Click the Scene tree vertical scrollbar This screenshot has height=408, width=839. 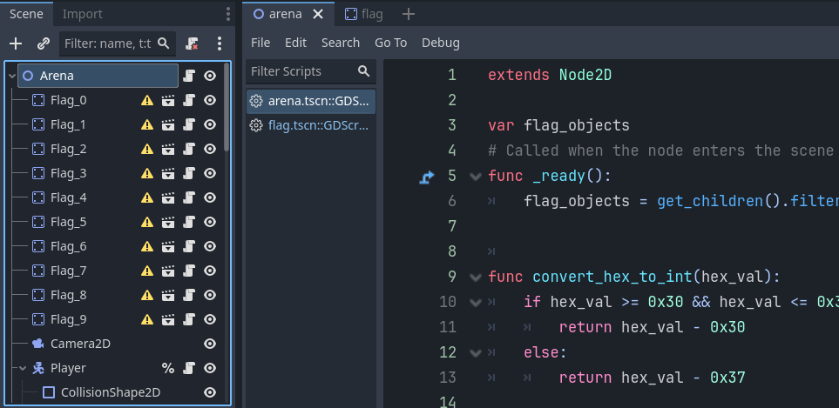[x=227, y=106]
